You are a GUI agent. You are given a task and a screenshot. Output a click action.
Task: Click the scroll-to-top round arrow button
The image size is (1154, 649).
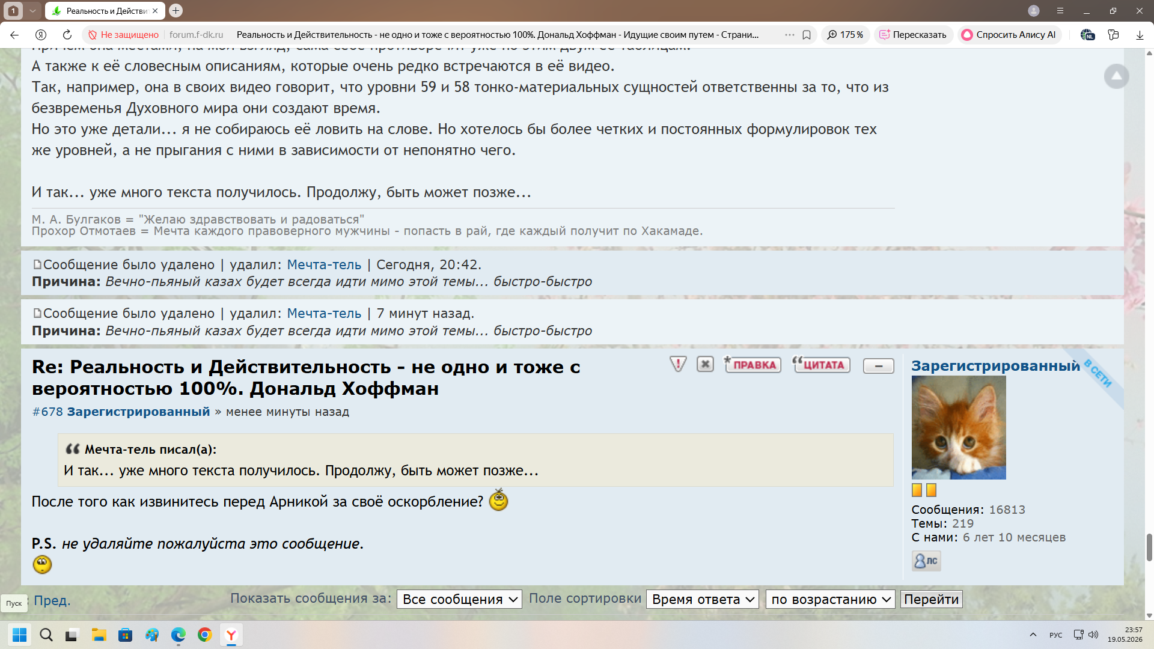pyautogui.click(x=1116, y=76)
